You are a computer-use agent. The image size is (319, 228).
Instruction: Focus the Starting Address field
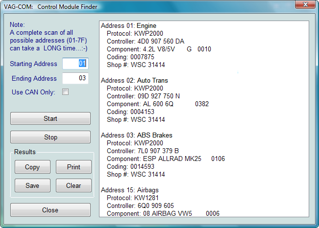coord(75,64)
